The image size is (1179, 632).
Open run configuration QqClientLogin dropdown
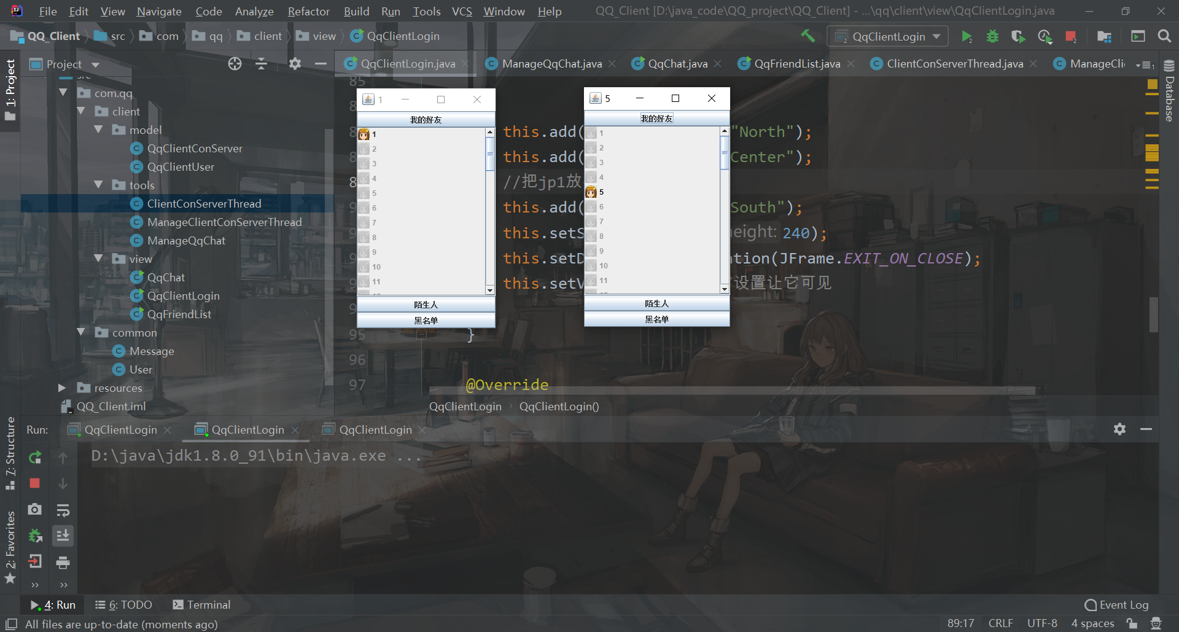click(888, 36)
